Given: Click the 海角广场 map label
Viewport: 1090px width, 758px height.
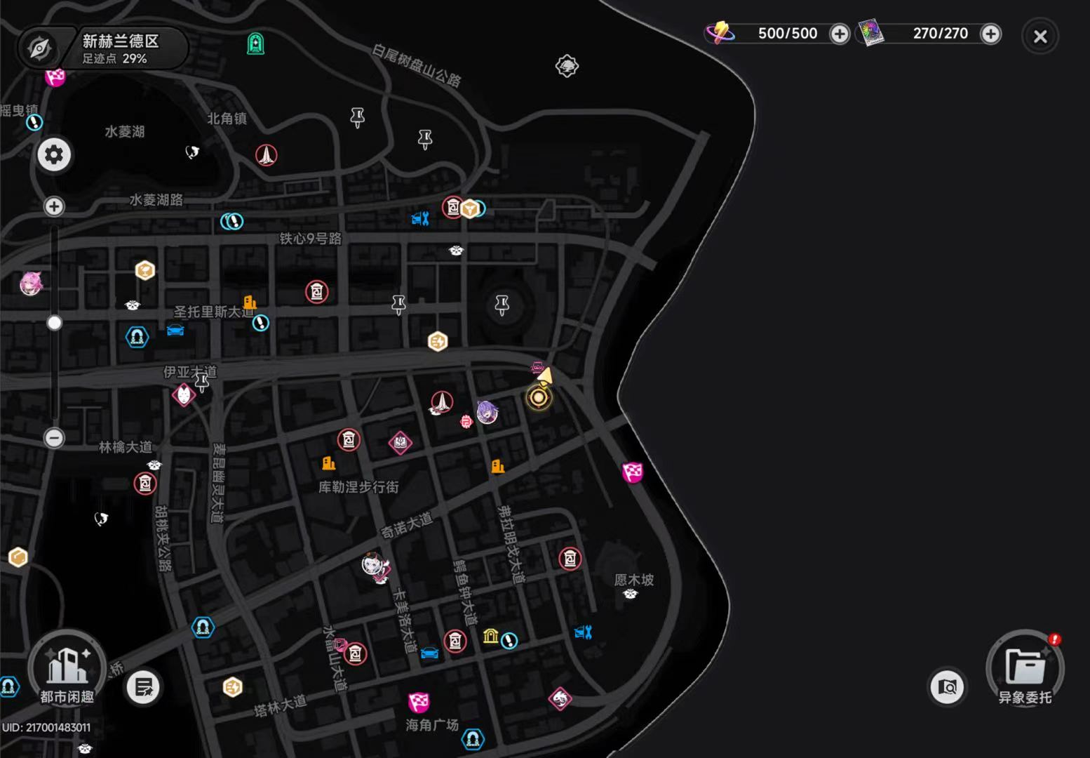Looking at the screenshot, I should [x=432, y=725].
